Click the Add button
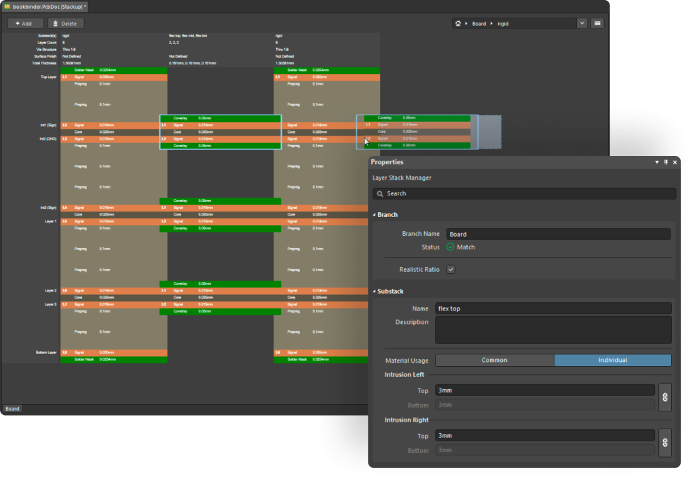The width and height of the screenshot is (695, 482). [24, 24]
